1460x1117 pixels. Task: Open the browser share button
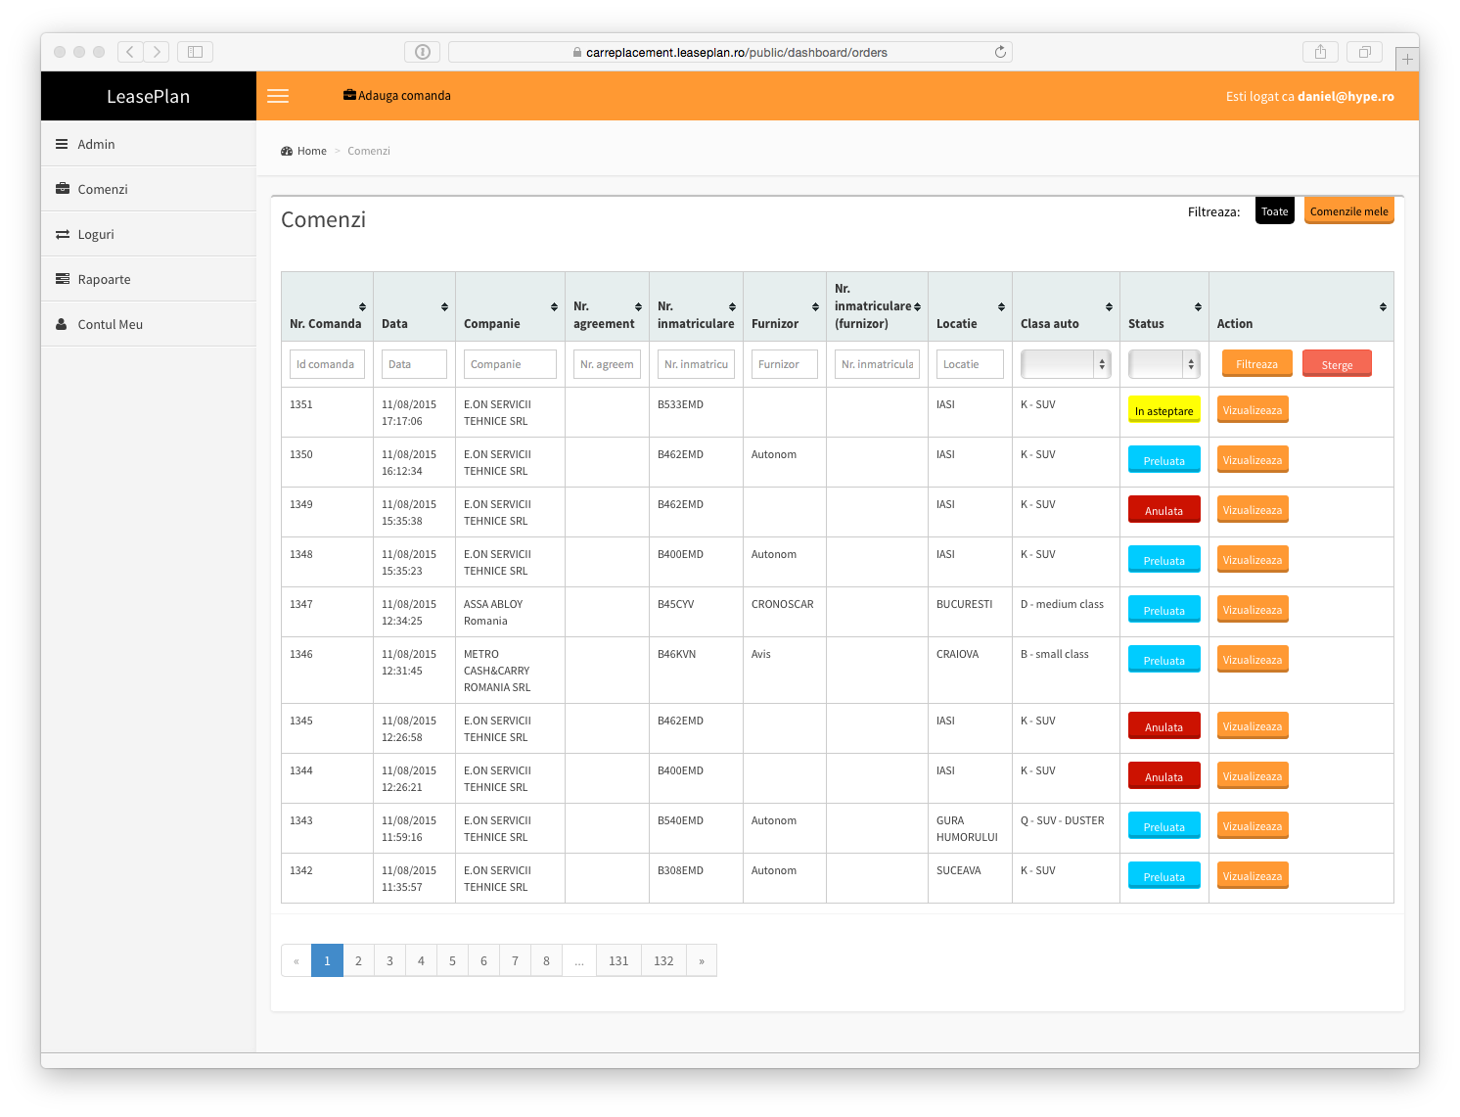click(x=1320, y=52)
